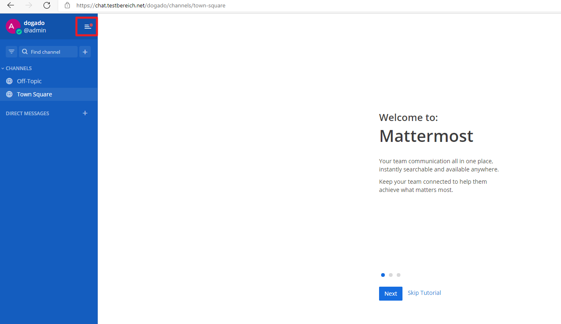Open the online status indicator
Image resolution: width=561 pixels, height=324 pixels.
click(19, 32)
